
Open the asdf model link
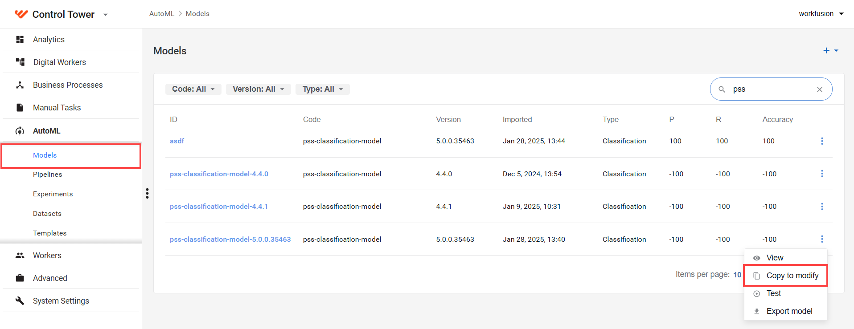(x=177, y=141)
